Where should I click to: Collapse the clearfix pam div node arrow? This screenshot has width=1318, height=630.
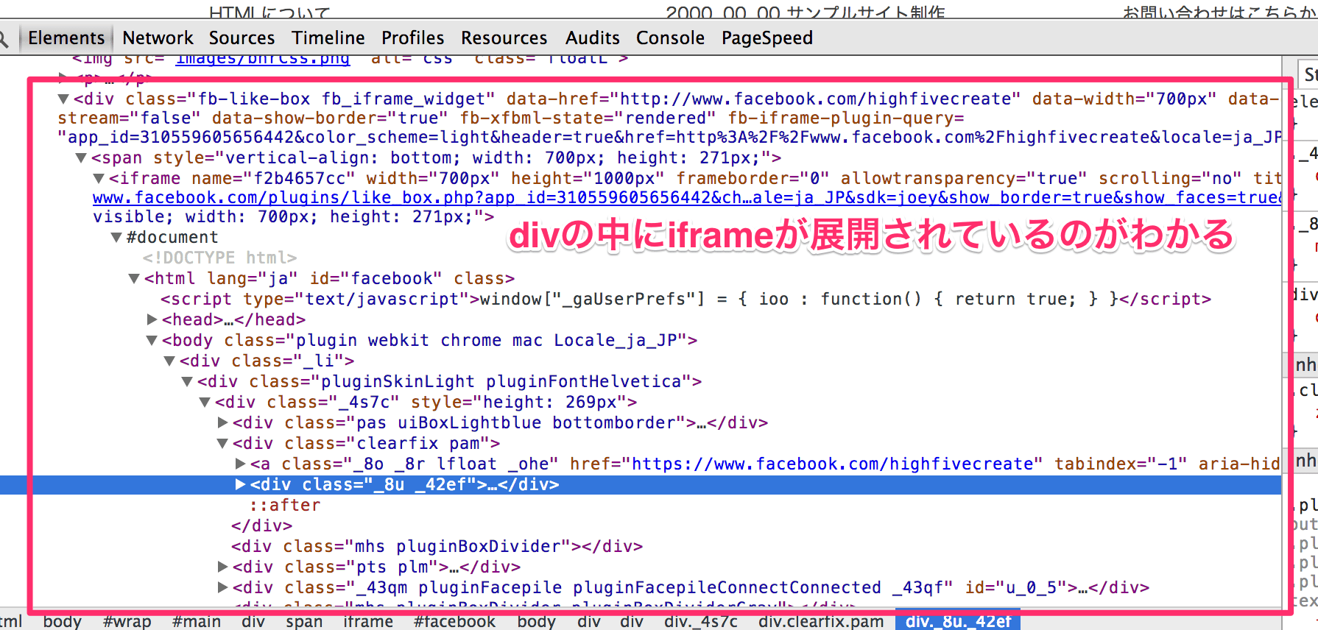click(x=222, y=443)
